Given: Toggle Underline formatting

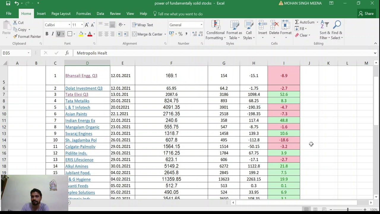Looking at the screenshot, I should point(58,34).
